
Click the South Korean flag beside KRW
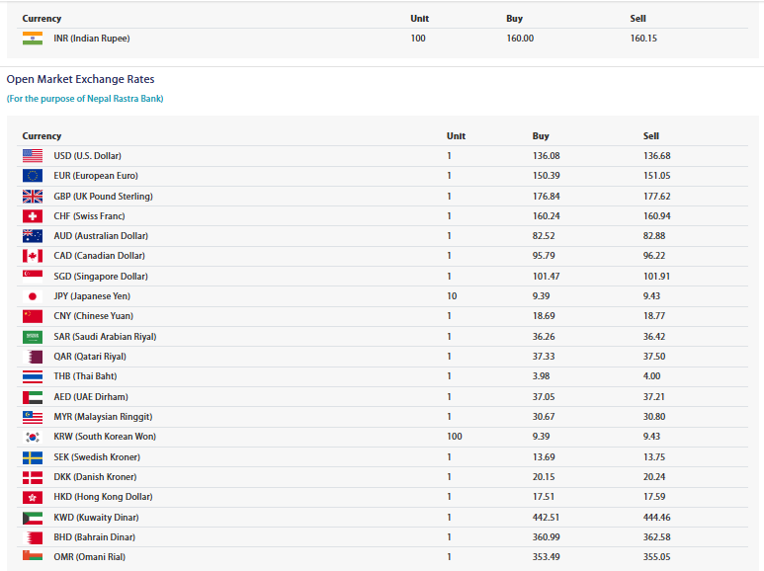(33, 437)
